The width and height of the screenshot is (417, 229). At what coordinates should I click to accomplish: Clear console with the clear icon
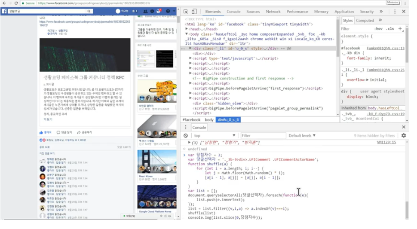(186, 135)
